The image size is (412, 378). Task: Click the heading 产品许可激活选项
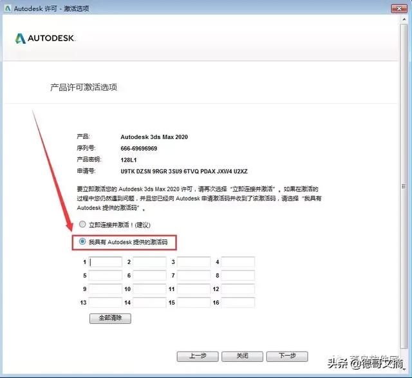point(84,88)
